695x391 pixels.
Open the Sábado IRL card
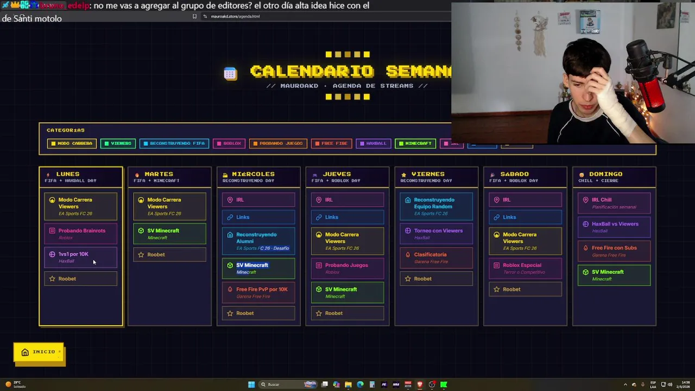point(525,200)
